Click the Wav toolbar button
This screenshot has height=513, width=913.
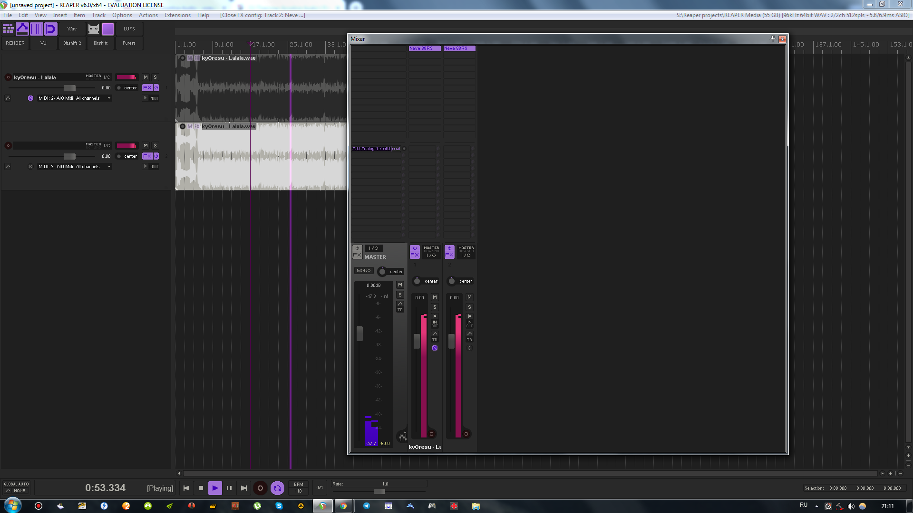[72, 29]
